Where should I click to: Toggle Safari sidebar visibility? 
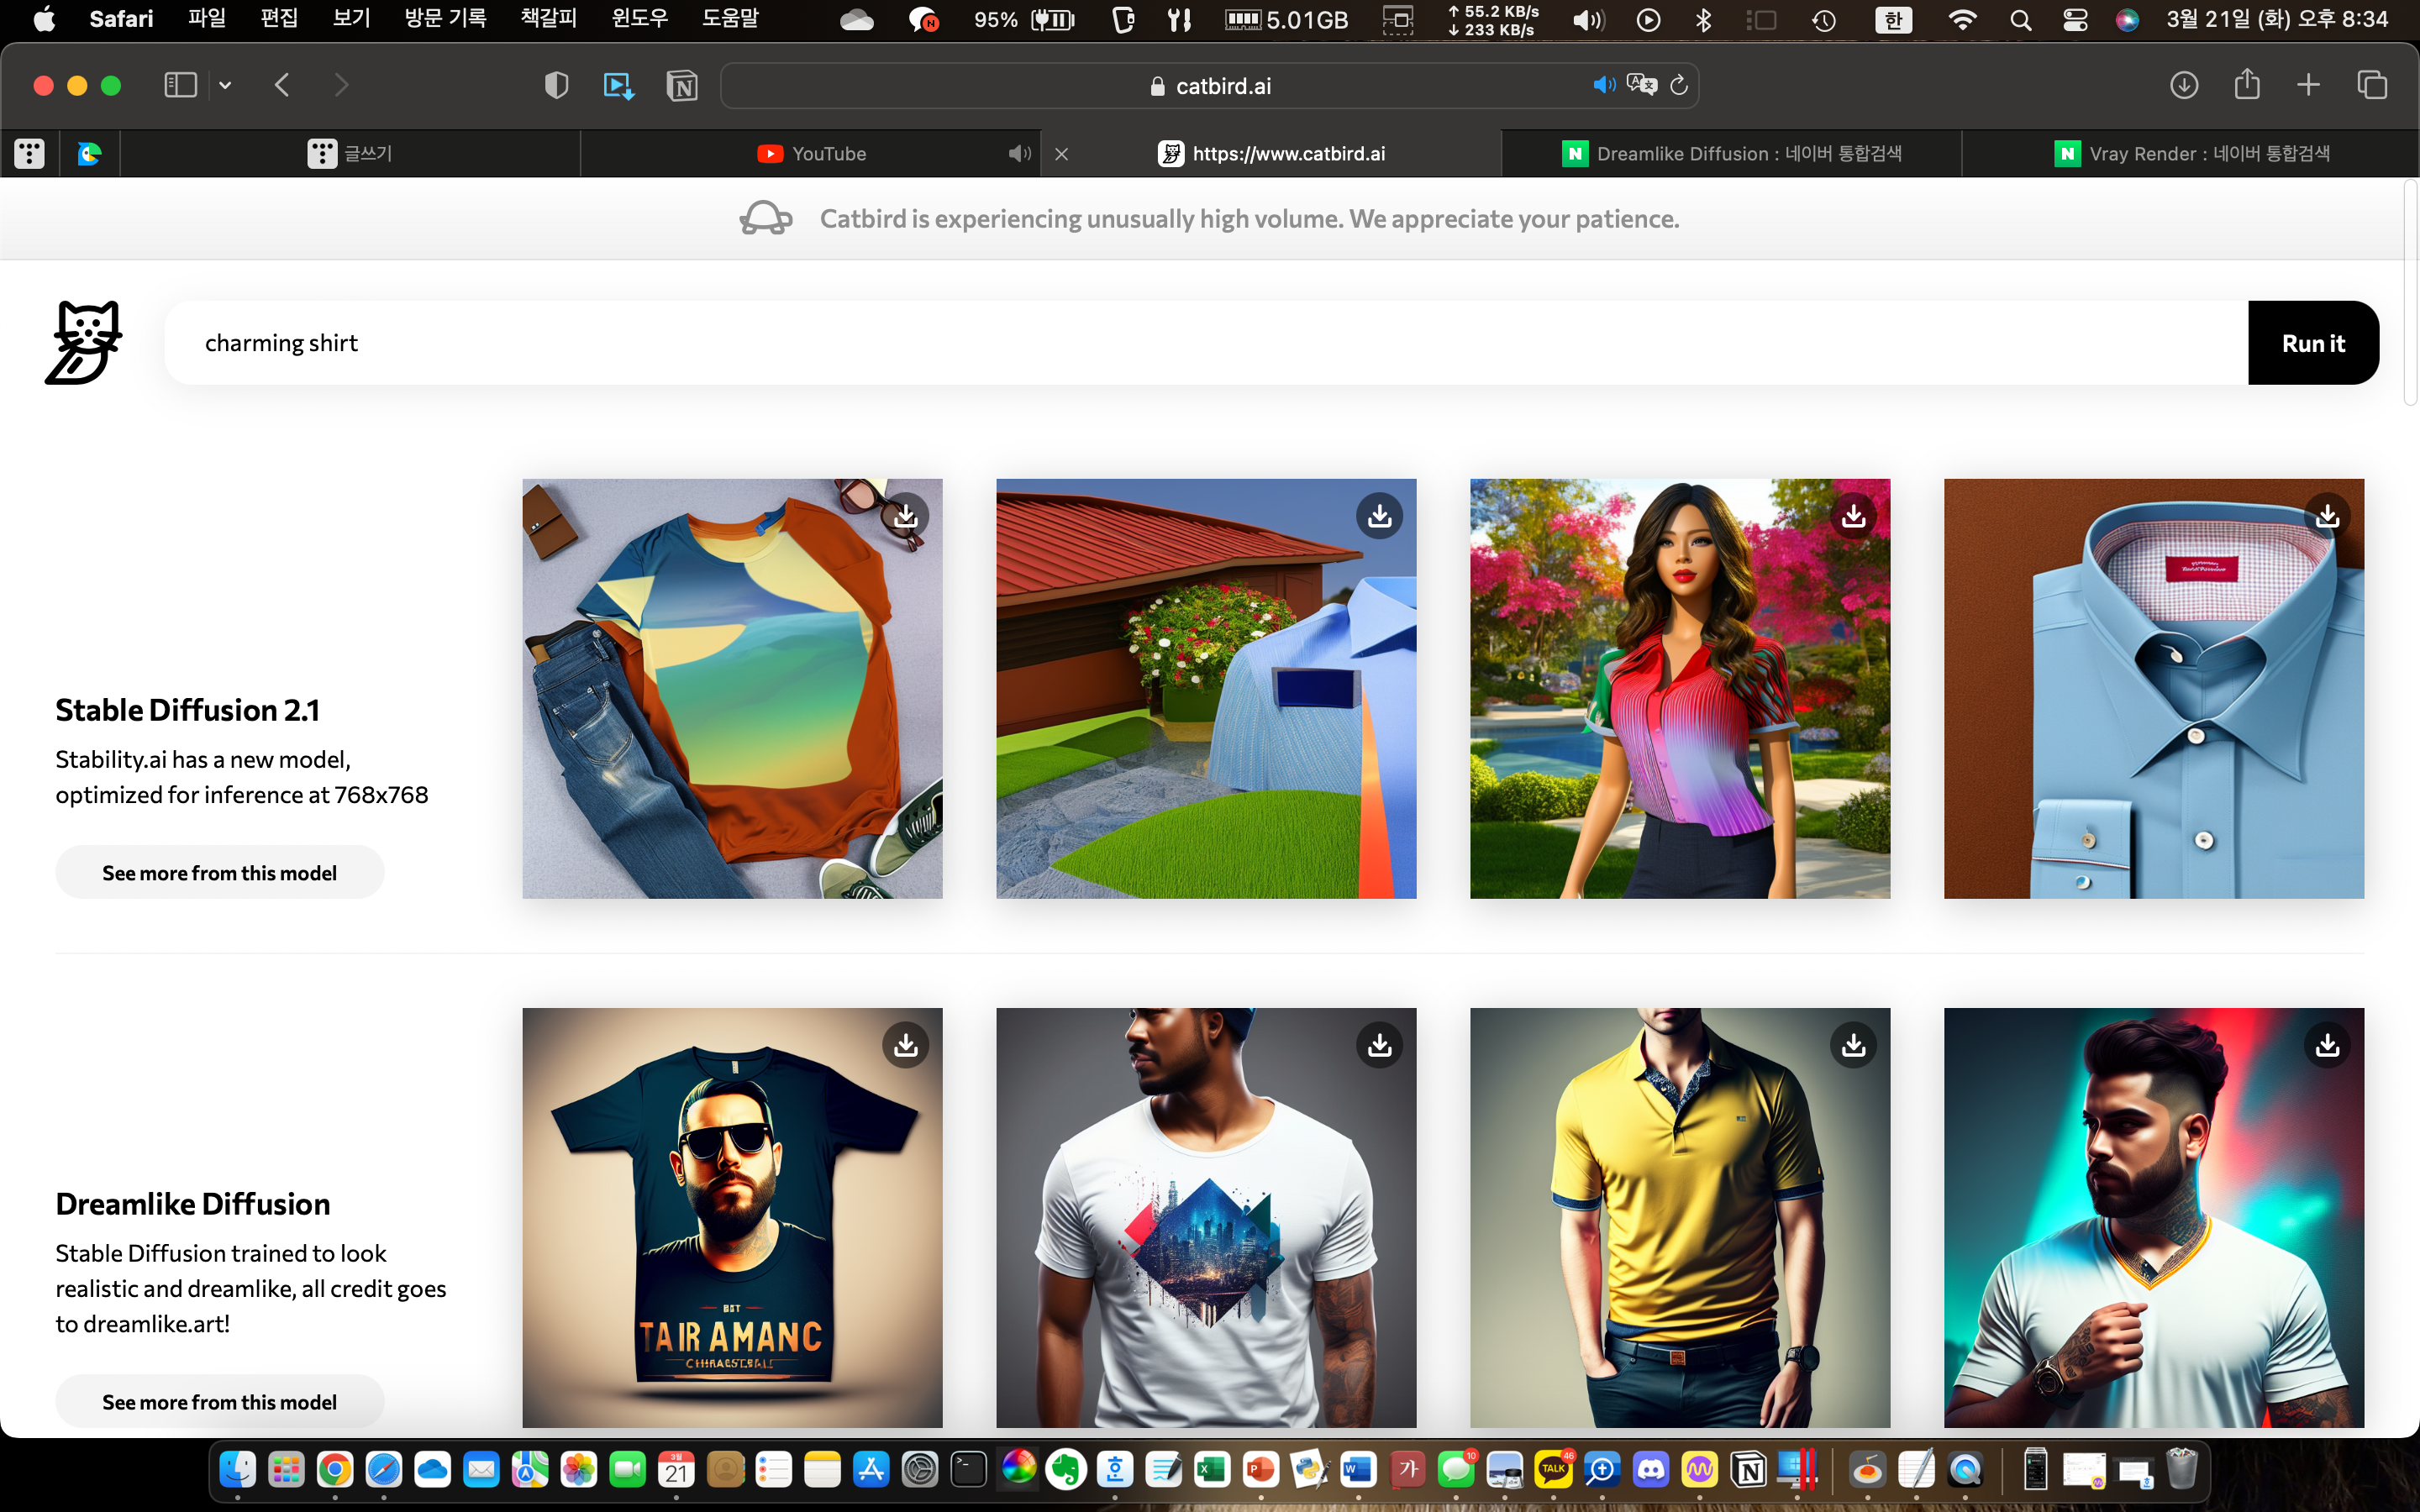coord(180,85)
